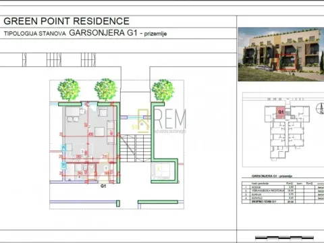The width and height of the screenshot is (324, 243).
Task: Click the sofa along the right wall
Action: [111, 132]
